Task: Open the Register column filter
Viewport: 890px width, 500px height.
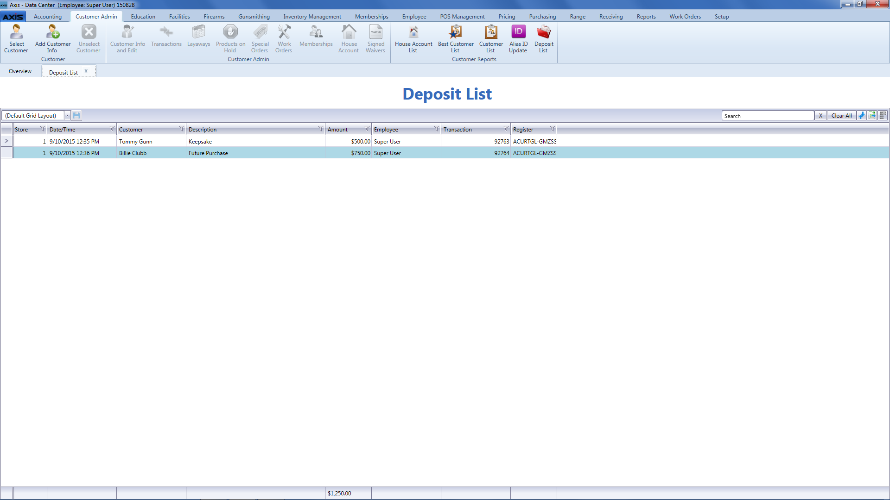Action: point(553,129)
